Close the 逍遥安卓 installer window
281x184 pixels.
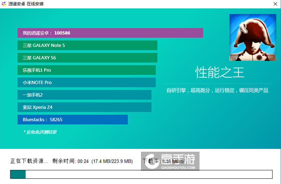pyautogui.click(x=275, y=4)
